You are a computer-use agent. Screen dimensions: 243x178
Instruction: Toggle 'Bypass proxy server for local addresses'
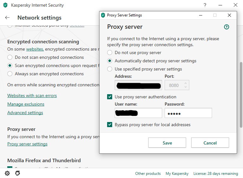click(x=110, y=125)
